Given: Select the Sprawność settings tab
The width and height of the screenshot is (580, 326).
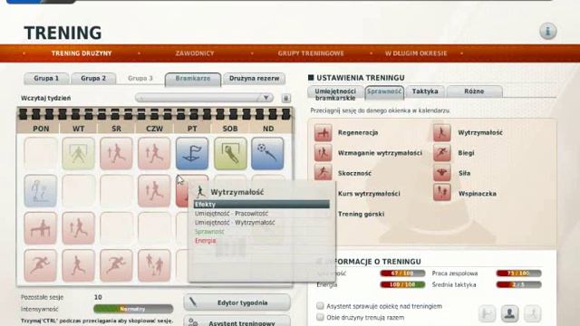Looking at the screenshot, I should click(x=384, y=91).
